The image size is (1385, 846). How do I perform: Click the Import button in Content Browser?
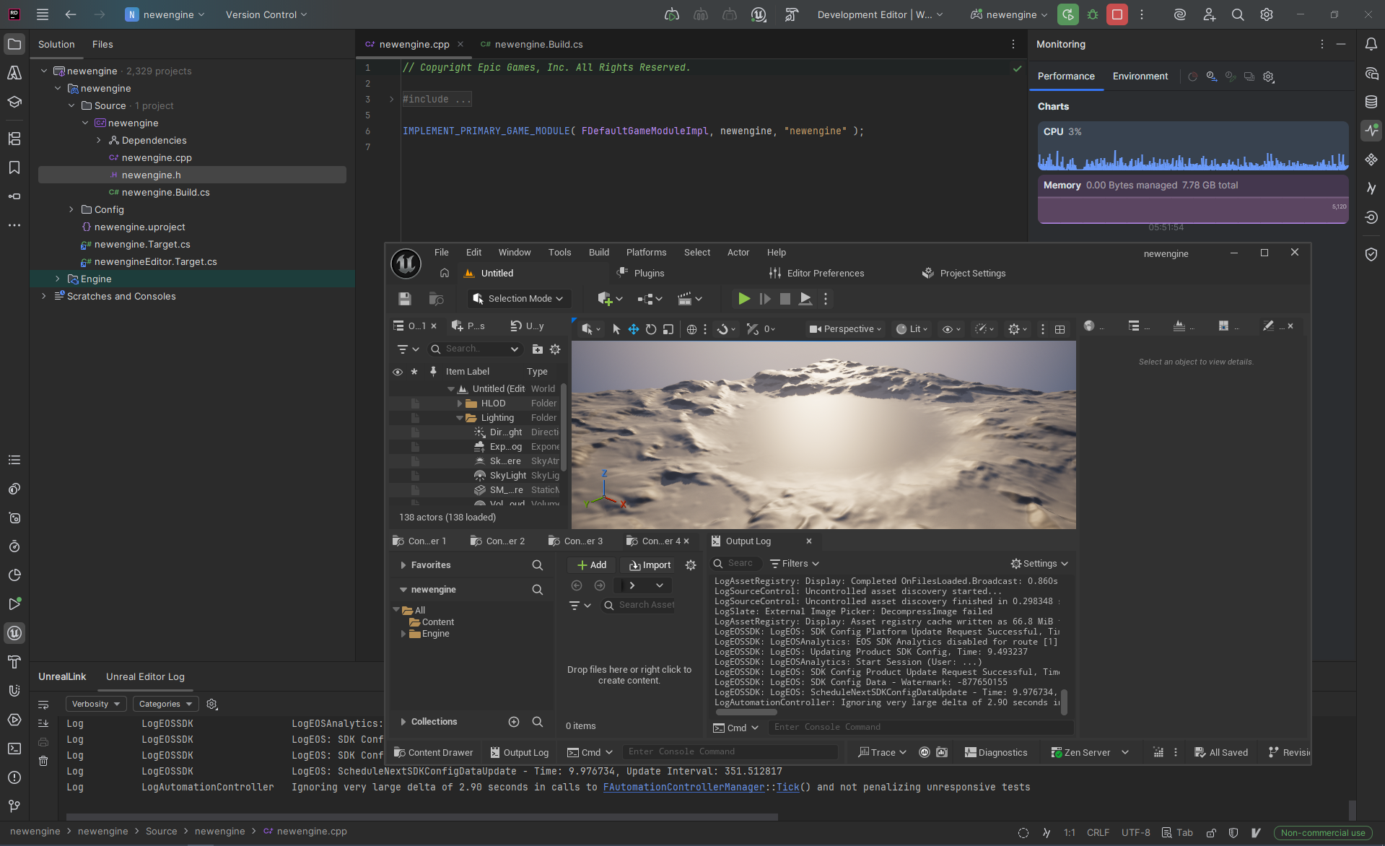(650, 565)
